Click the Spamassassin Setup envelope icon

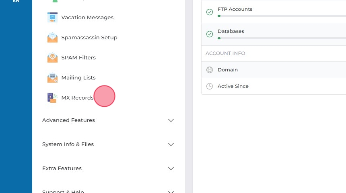(x=52, y=38)
